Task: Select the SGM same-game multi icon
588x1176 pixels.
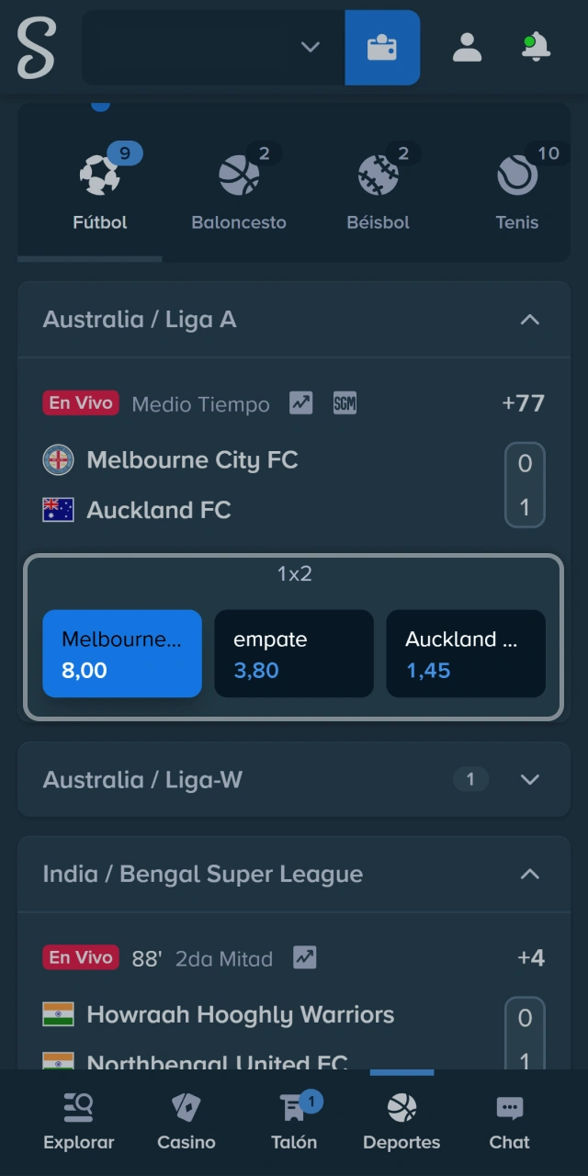Action: [x=345, y=402]
